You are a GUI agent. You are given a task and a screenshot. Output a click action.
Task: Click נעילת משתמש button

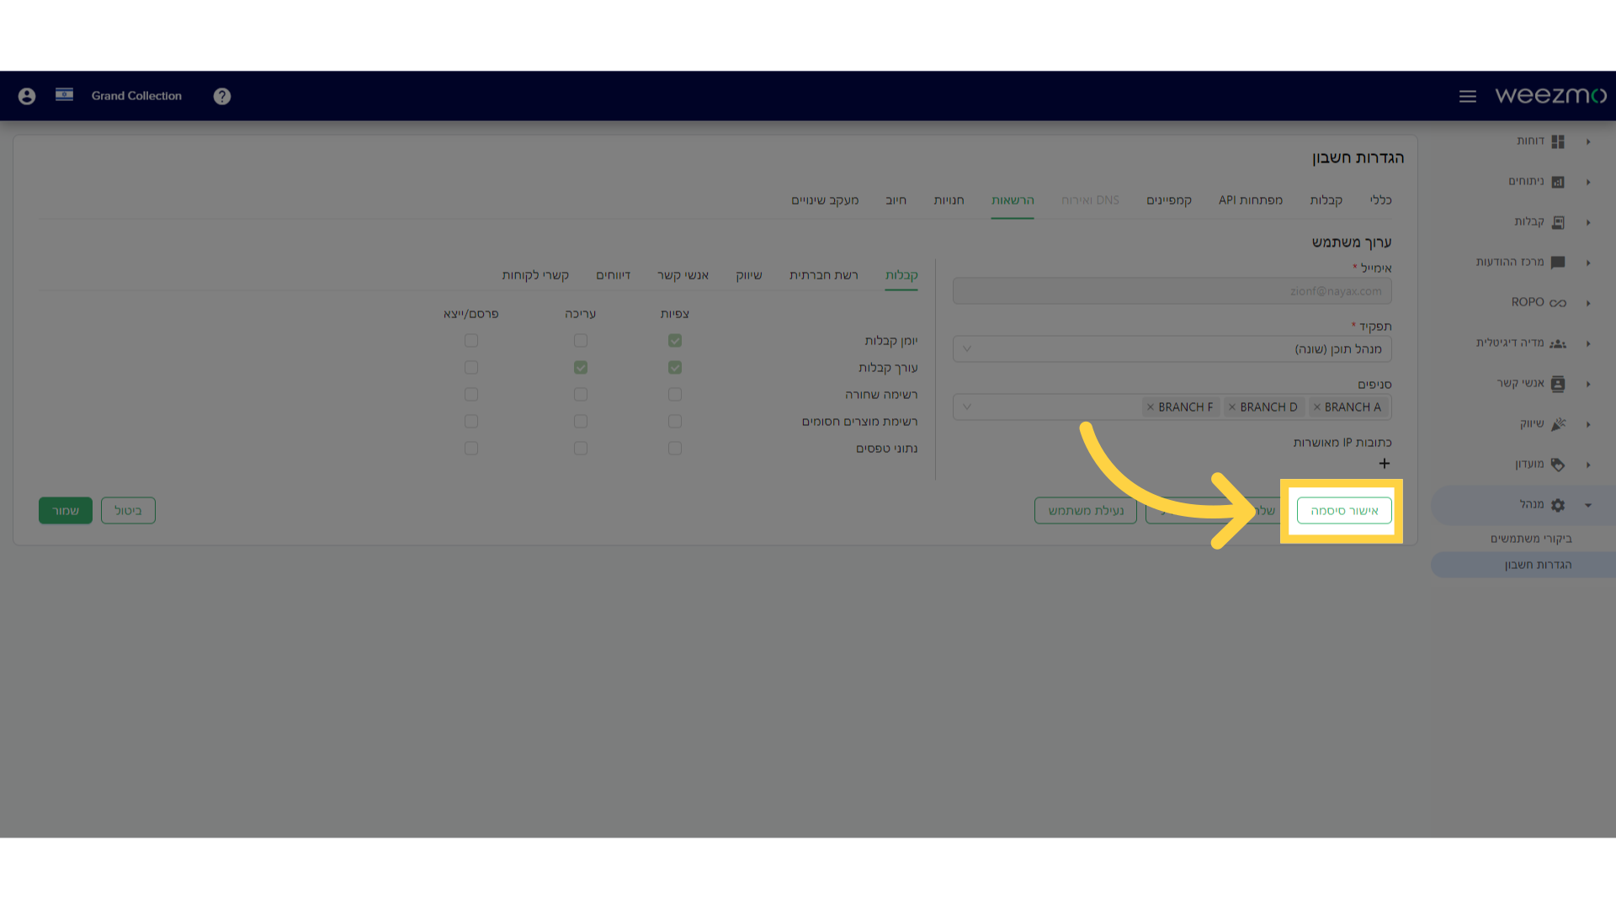click(x=1086, y=511)
